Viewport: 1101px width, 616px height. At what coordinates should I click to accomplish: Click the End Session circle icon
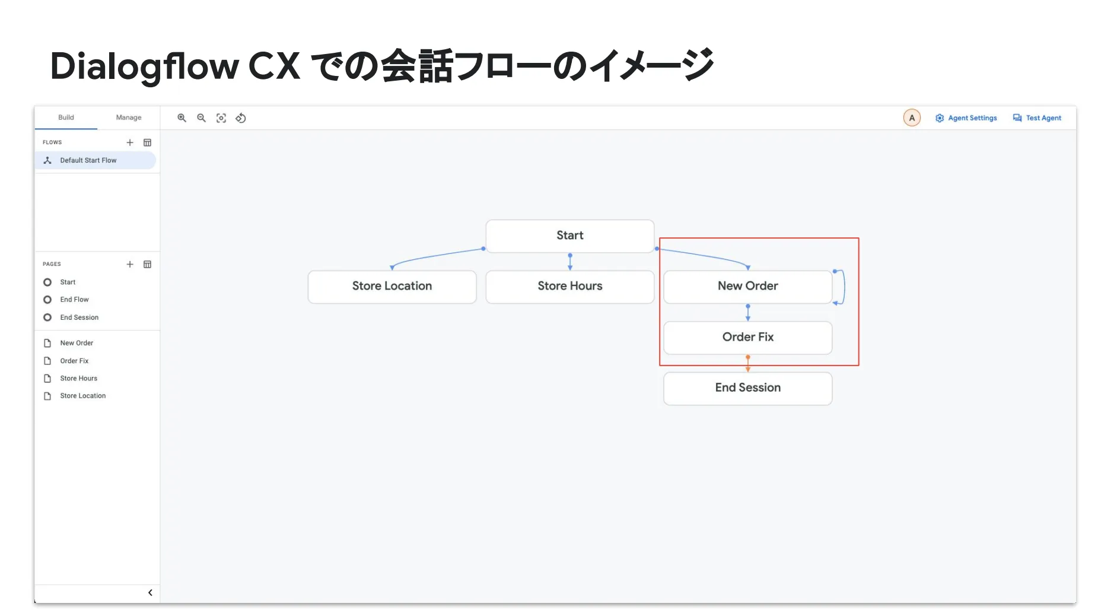point(47,317)
